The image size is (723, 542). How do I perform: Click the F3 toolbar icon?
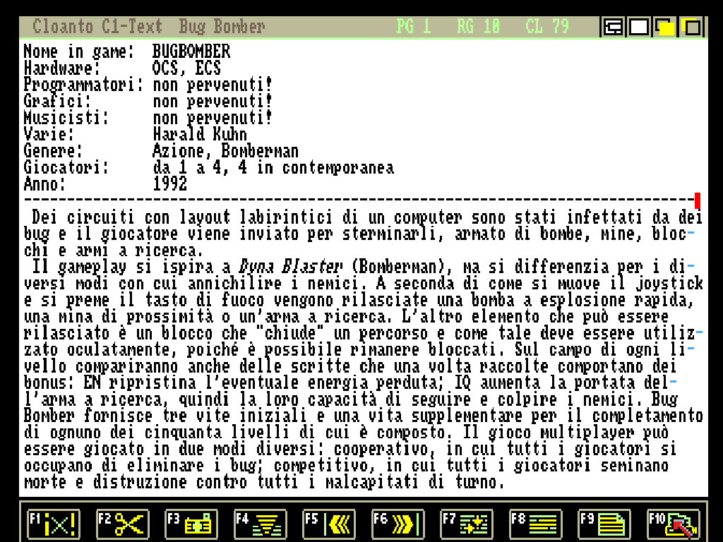pos(191,524)
